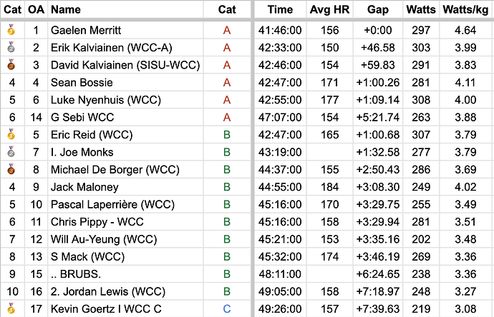Click G Sebi WCC's time 47:07:00

point(280,117)
